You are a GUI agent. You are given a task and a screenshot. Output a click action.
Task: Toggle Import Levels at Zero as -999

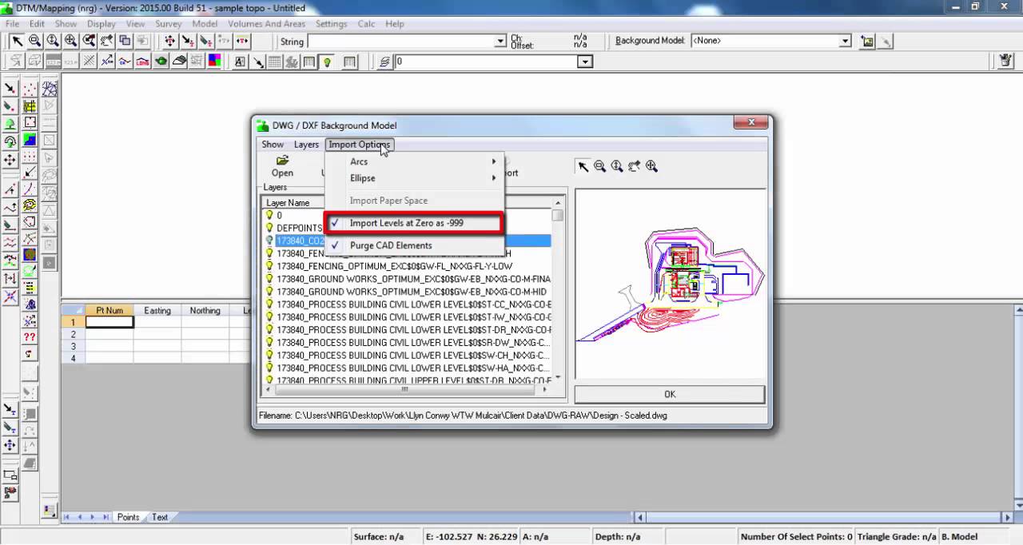click(x=414, y=223)
